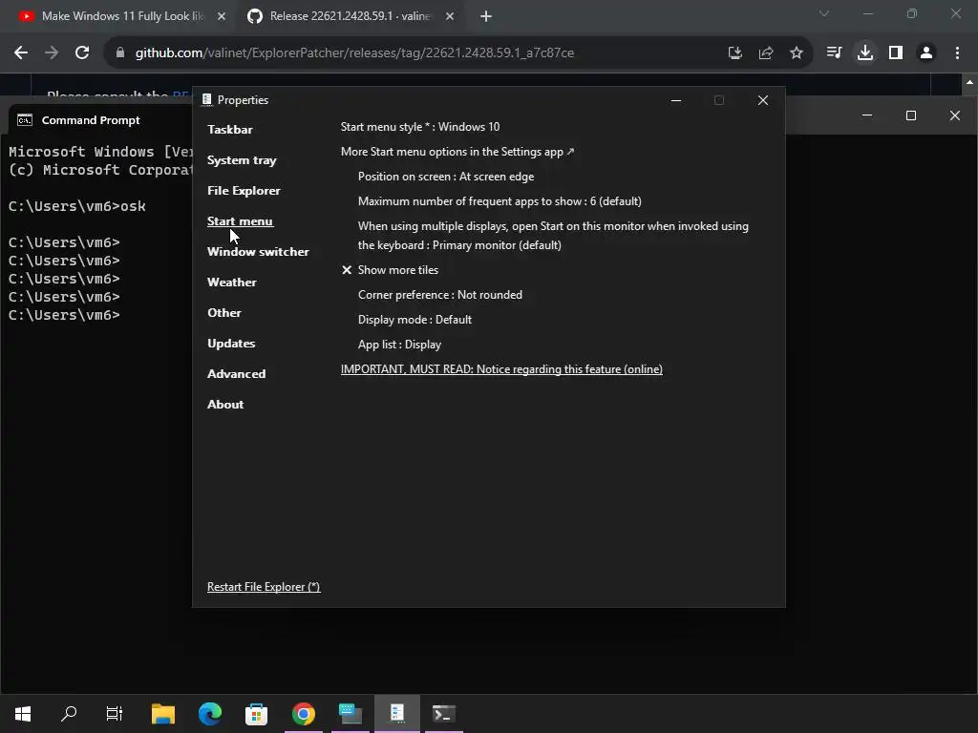Click the browser page scrollbar up arrow
The image size is (978, 733).
(969, 82)
